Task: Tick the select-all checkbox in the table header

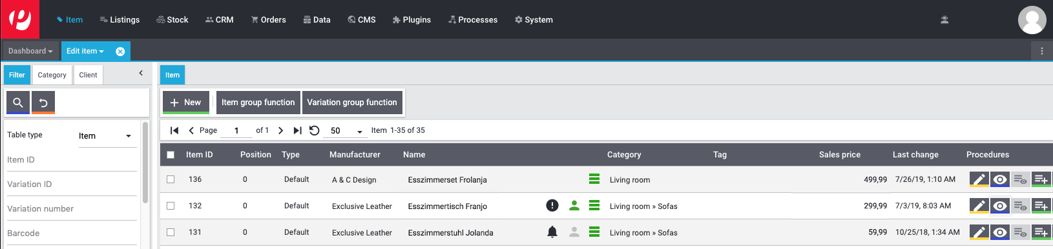Action: click(171, 155)
